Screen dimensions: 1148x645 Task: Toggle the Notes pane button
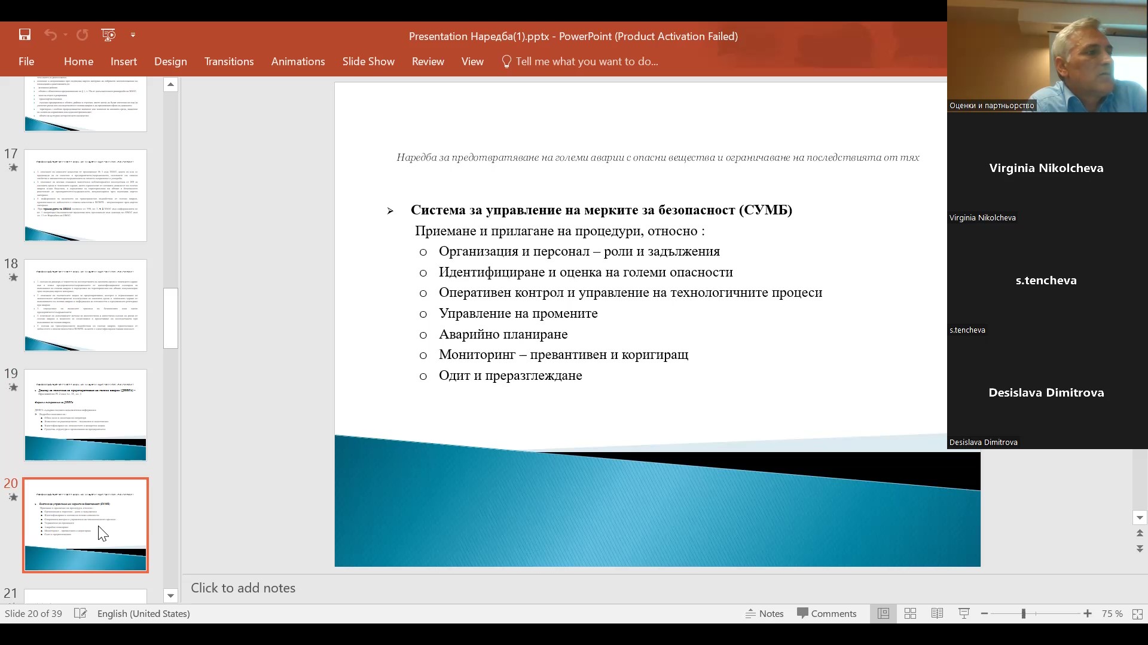765,613
